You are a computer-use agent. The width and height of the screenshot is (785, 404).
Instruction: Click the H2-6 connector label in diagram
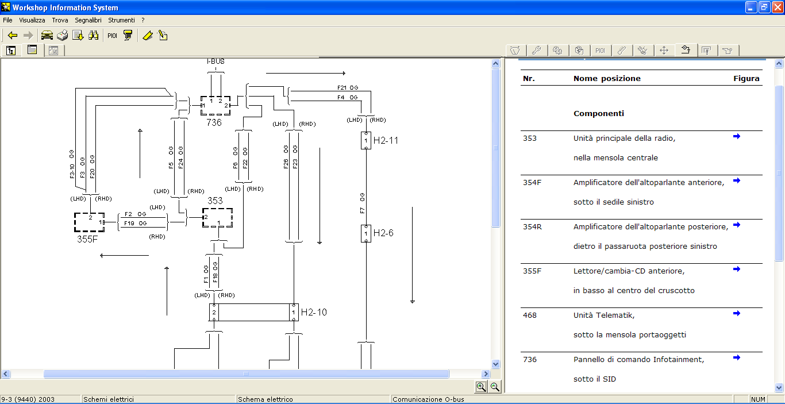(x=383, y=233)
